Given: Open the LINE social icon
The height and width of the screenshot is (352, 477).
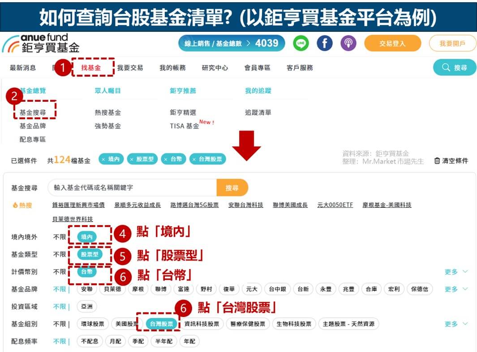Looking at the screenshot, I should coord(301,43).
